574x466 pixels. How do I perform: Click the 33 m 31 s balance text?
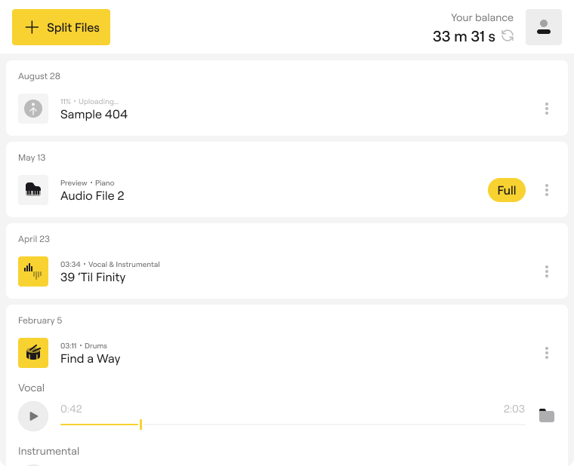coord(464,36)
